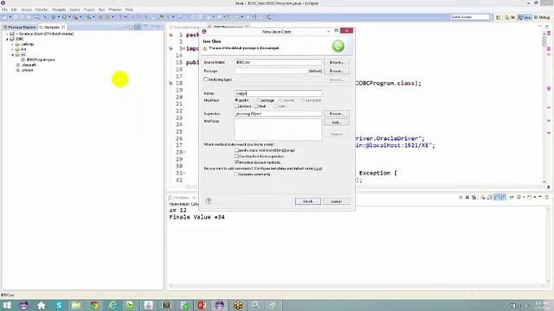
Task: Switch to the Java perspective
Action: [525, 17]
